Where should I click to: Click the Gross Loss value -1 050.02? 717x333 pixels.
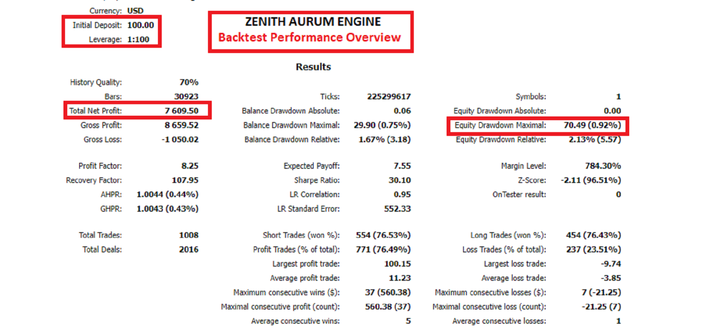(180, 139)
